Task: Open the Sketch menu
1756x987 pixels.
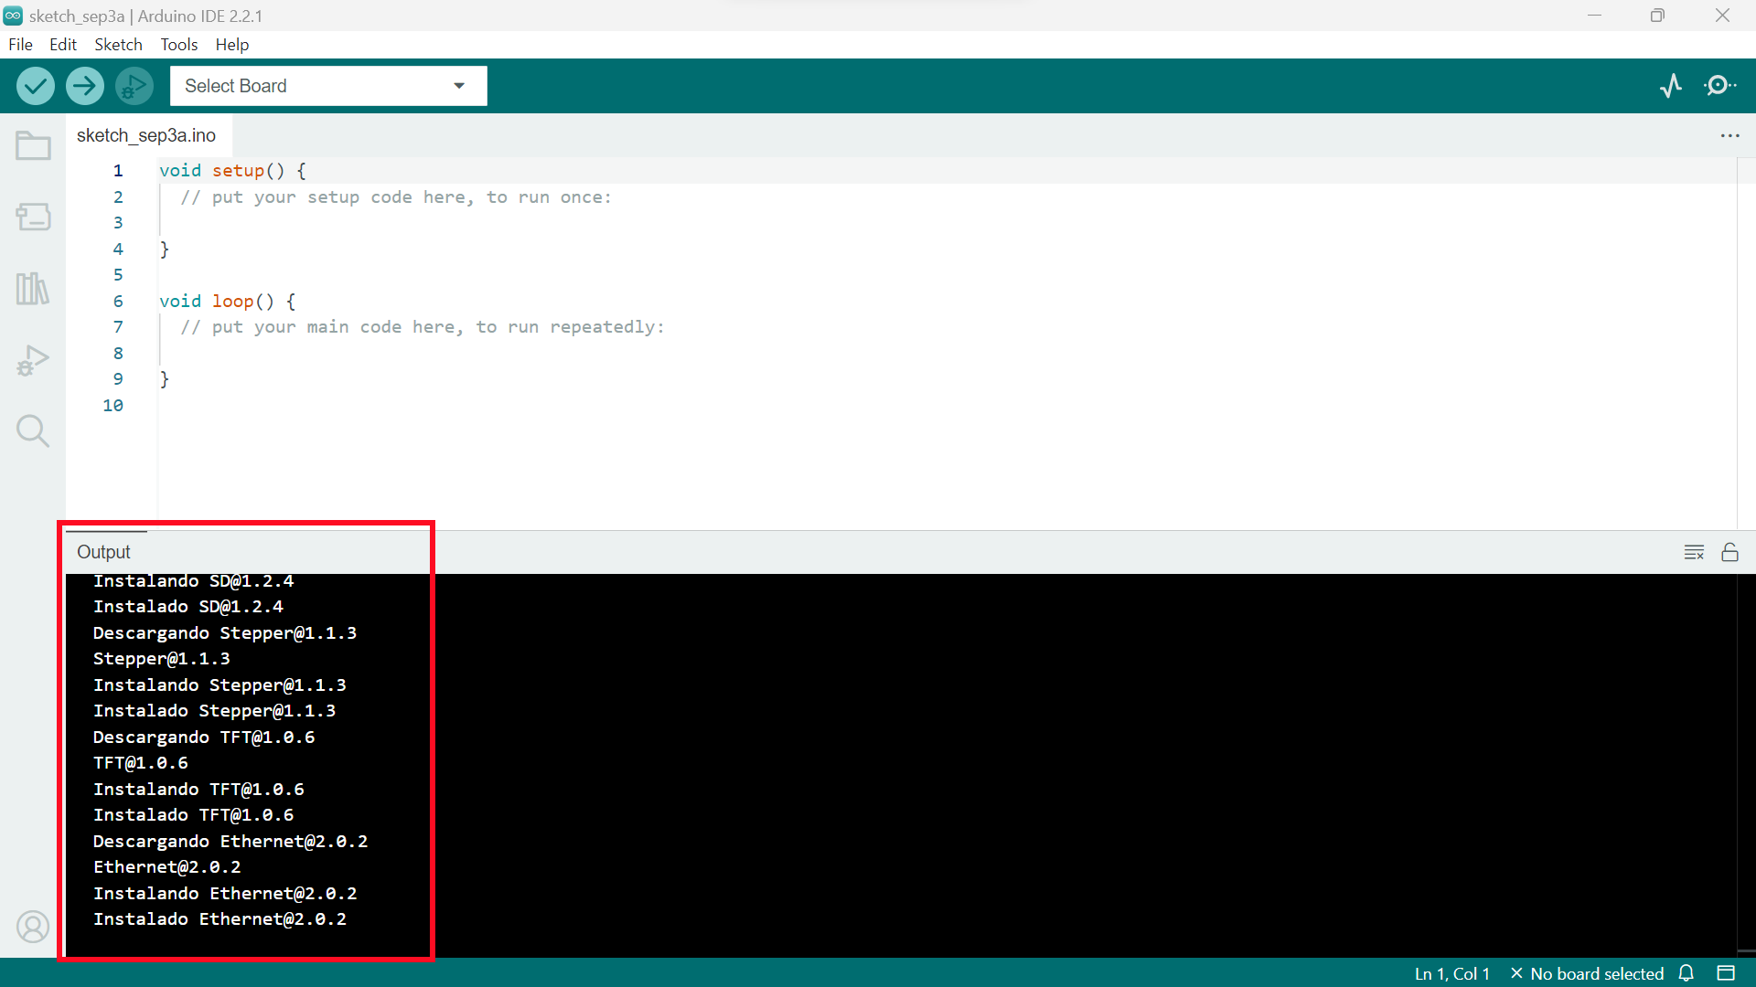Action: [118, 44]
